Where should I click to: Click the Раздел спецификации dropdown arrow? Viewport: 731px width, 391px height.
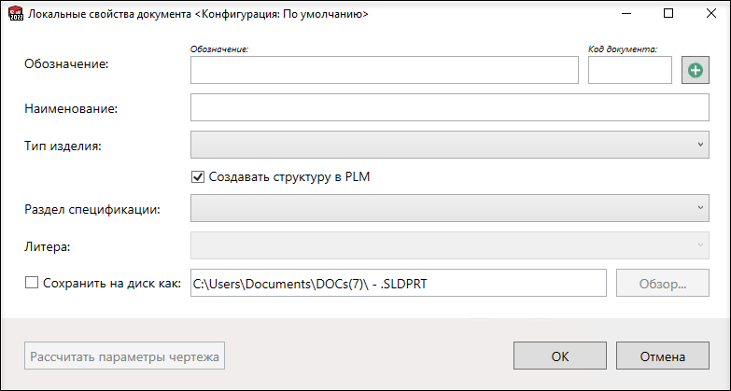pos(700,208)
